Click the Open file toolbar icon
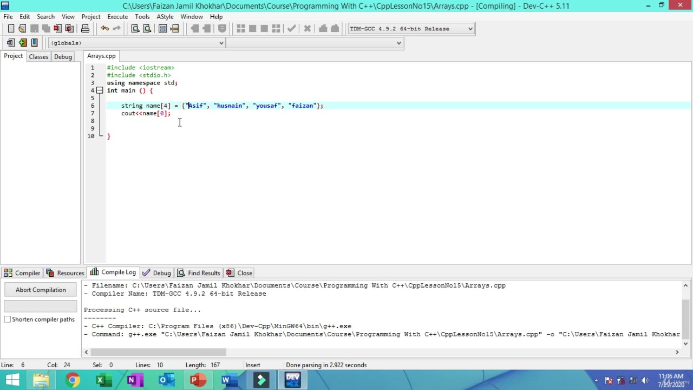 coord(22,29)
